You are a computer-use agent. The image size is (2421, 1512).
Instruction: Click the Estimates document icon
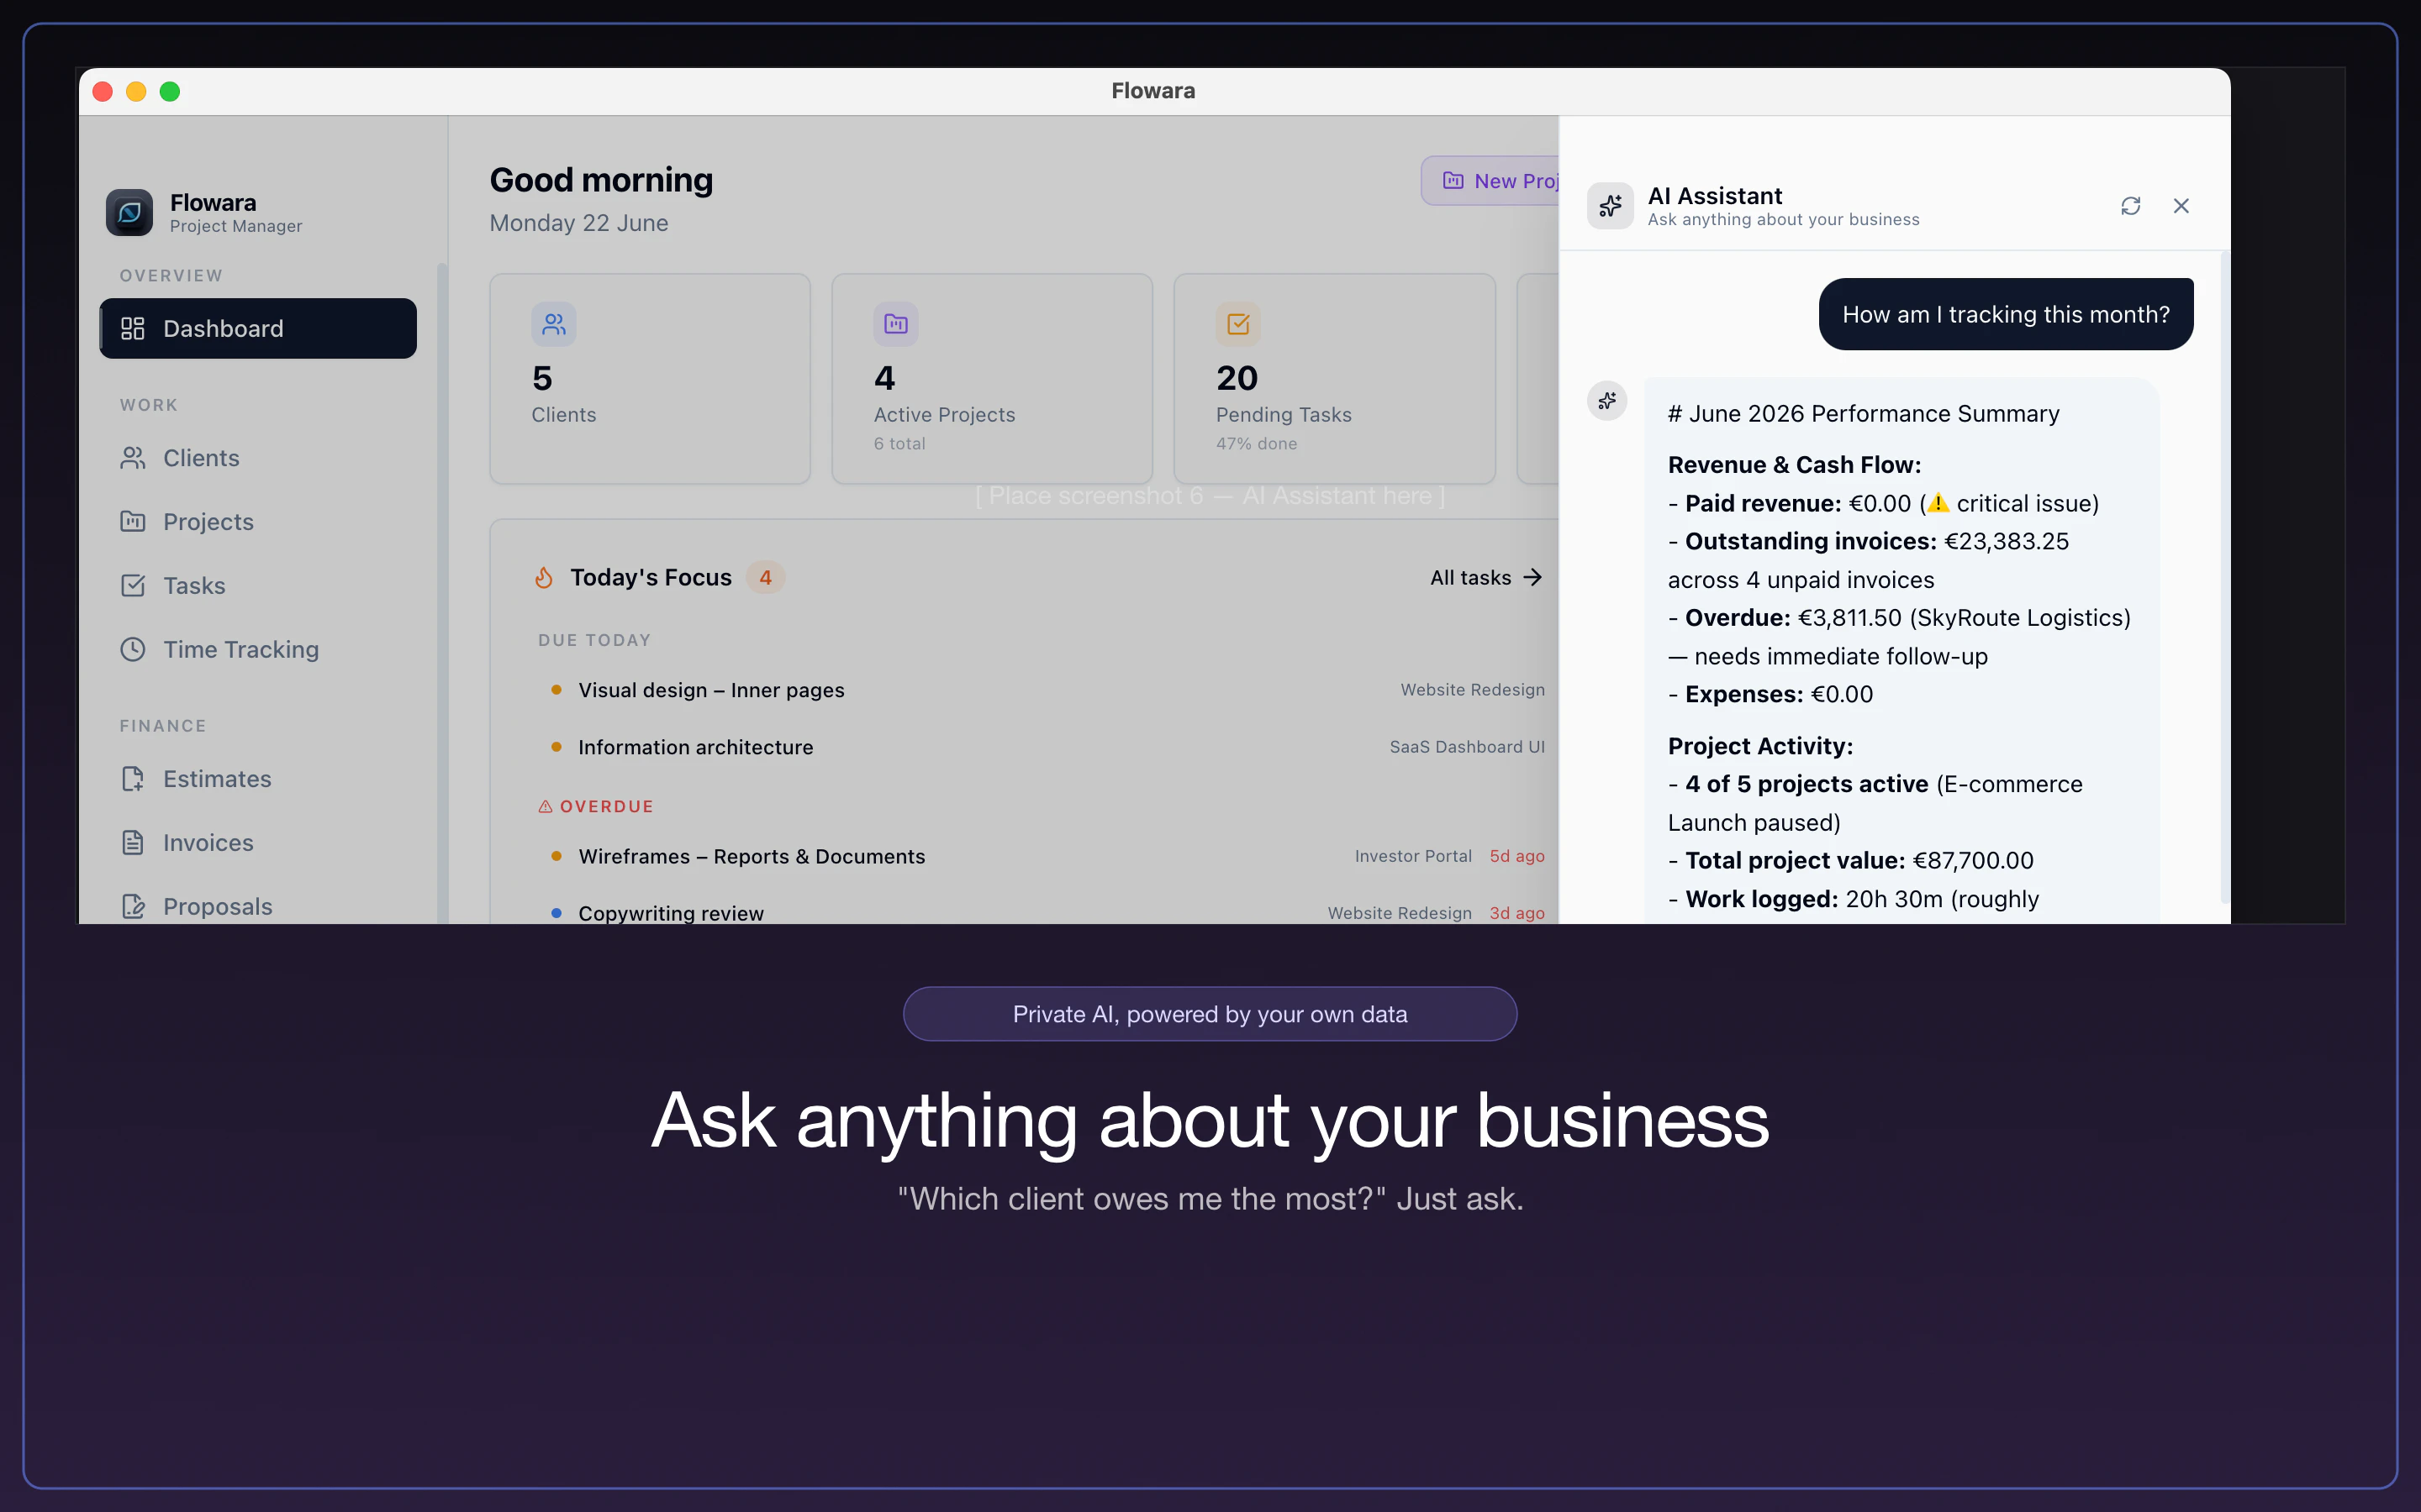point(133,779)
